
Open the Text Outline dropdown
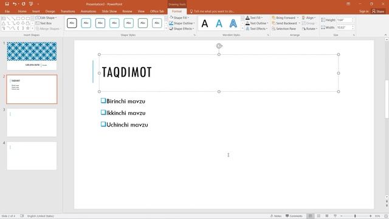point(256,23)
